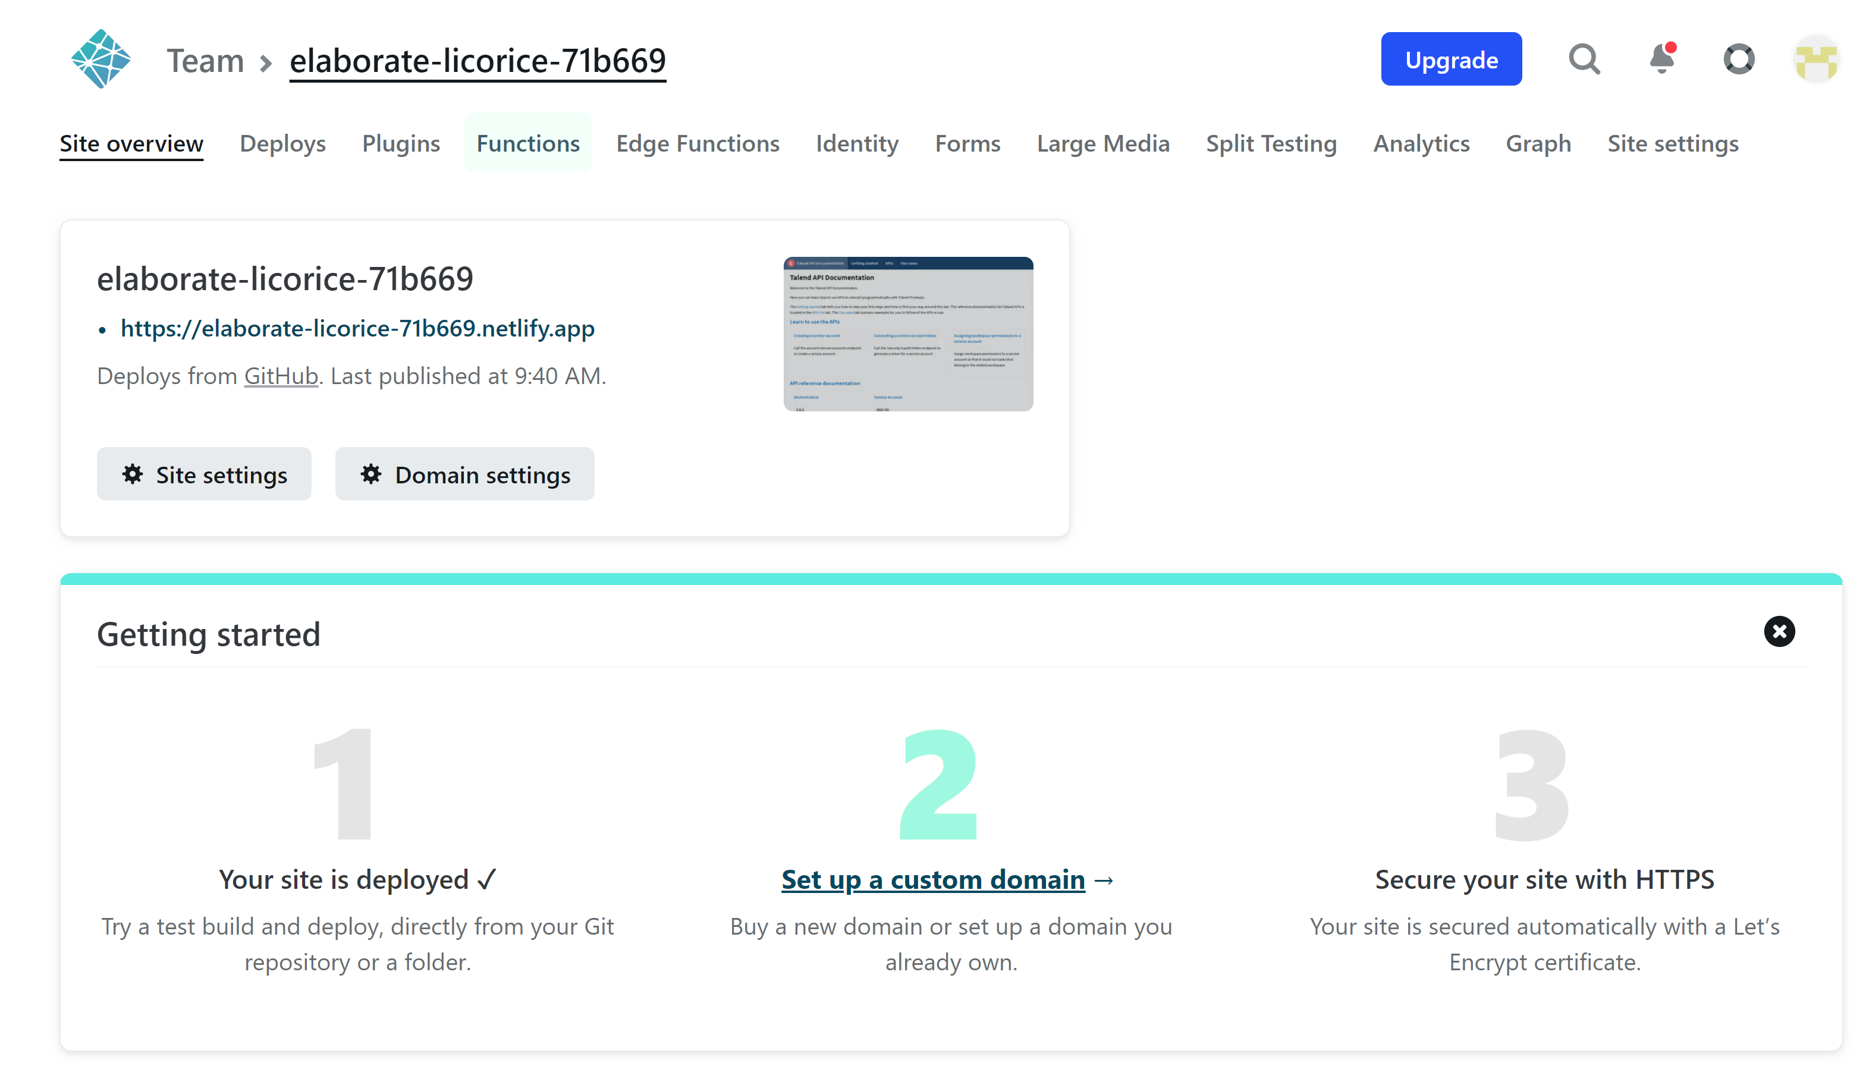Click the Identity tab
This screenshot has width=1866, height=1066.
point(857,142)
